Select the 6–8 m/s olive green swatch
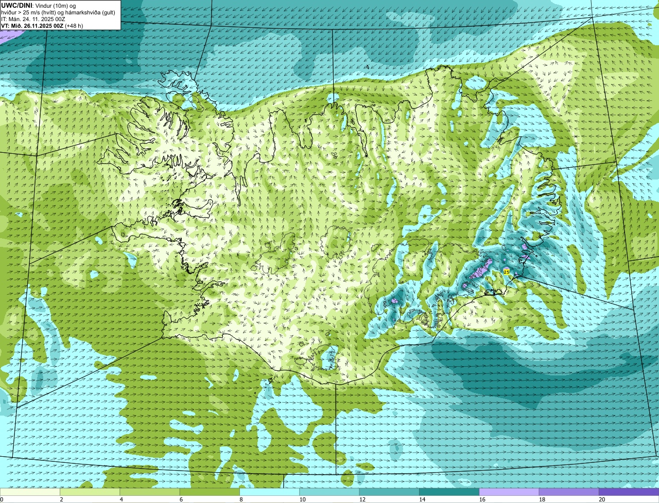This screenshot has height=503, width=659. [x=210, y=492]
